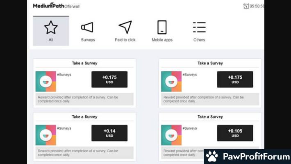Open the bottom-left survey smiley thumbnail
This screenshot has height=164, width=291.
45,135
